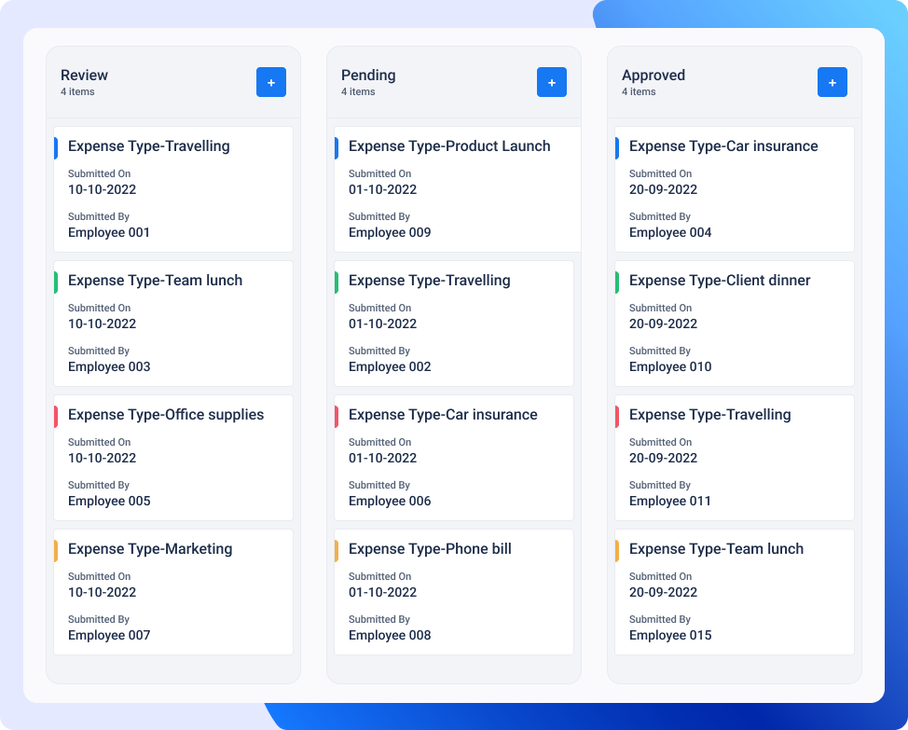Click the date on Phone bill card

(383, 592)
